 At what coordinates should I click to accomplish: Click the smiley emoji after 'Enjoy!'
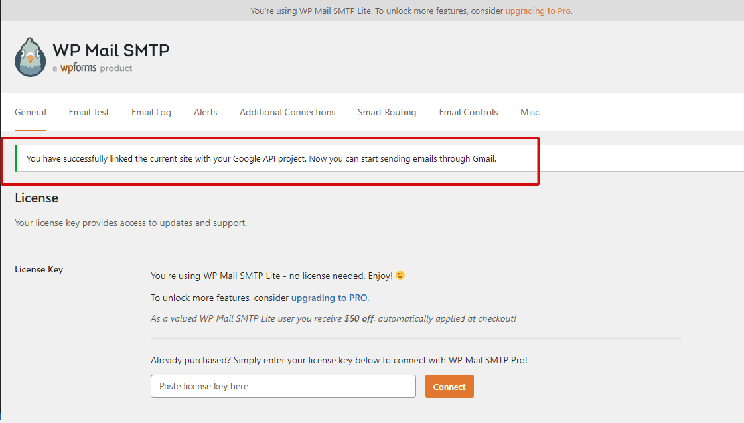point(400,275)
